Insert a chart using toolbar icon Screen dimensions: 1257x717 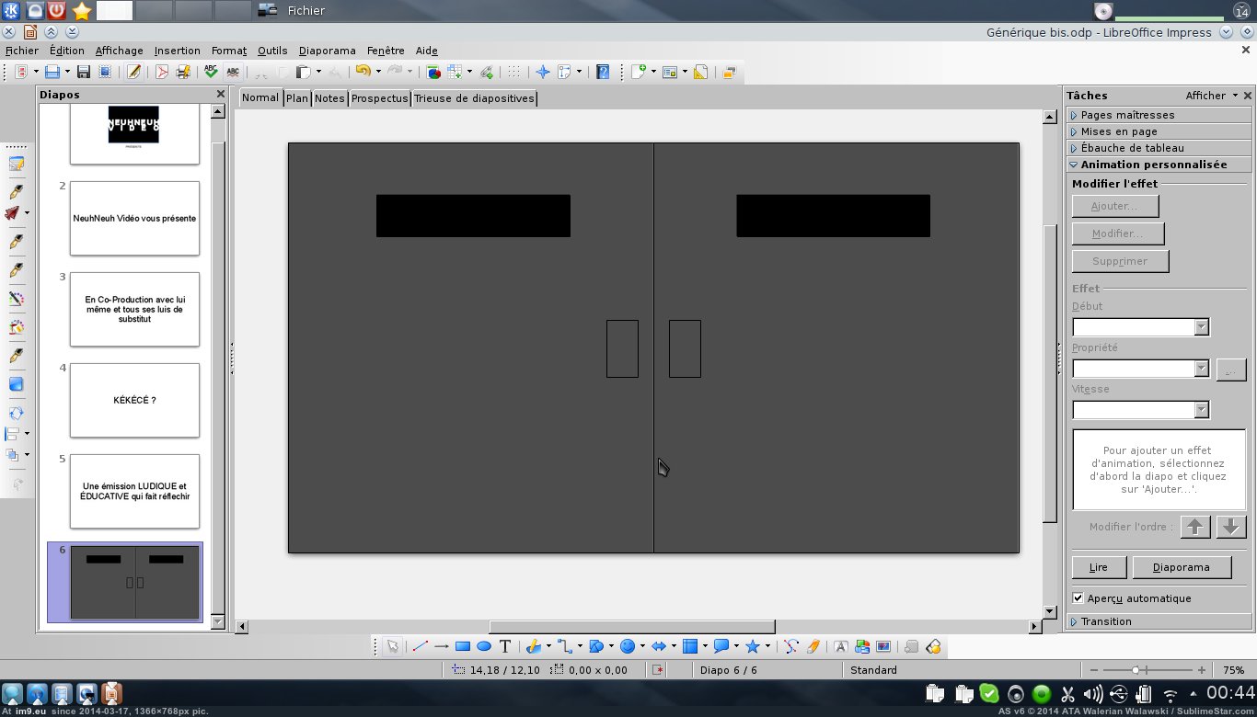click(433, 72)
